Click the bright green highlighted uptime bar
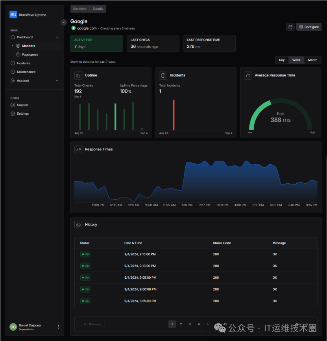This screenshot has width=327, height=341. pos(115,117)
